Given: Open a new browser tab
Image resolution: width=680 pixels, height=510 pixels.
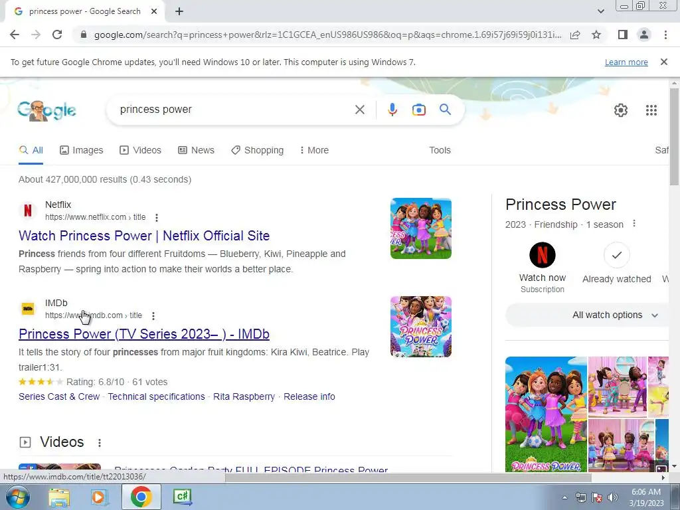Looking at the screenshot, I should [x=179, y=11].
